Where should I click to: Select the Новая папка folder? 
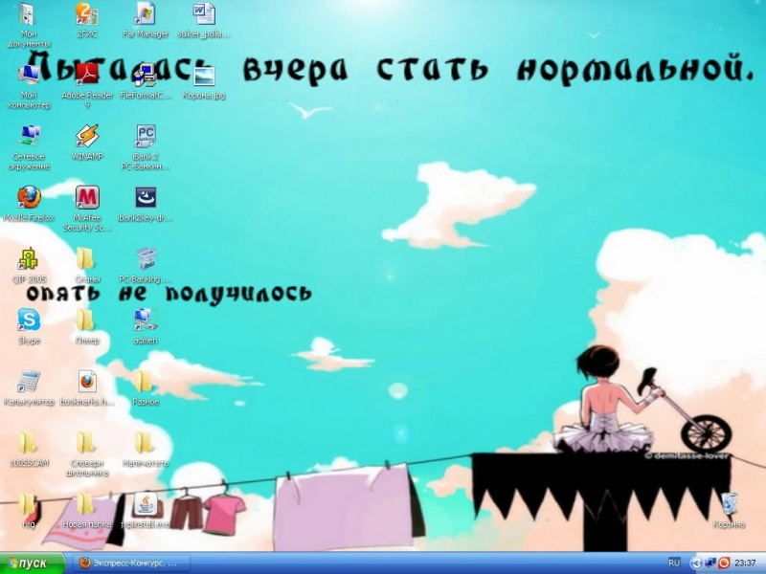[86, 504]
